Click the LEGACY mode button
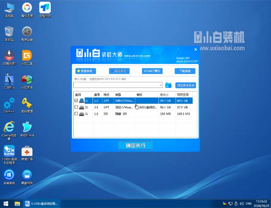 152,71
